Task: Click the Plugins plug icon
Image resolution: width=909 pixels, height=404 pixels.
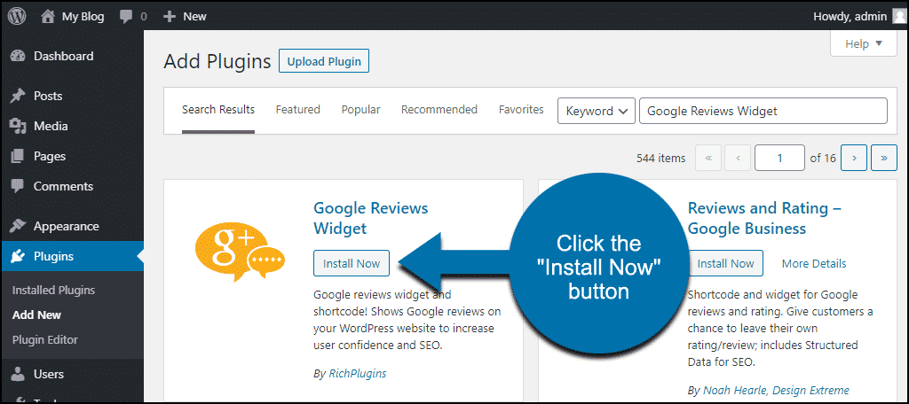Action: click(x=19, y=256)
